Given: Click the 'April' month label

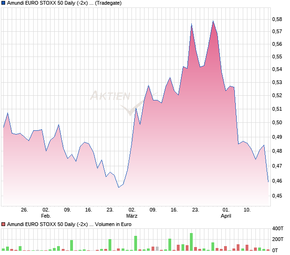Looking at the screenshot, I should point(226,216).
